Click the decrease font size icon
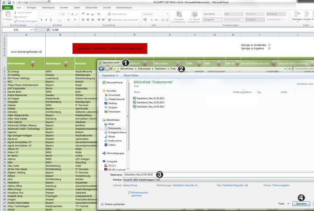 pyautogui.click(x=77, y=14)
